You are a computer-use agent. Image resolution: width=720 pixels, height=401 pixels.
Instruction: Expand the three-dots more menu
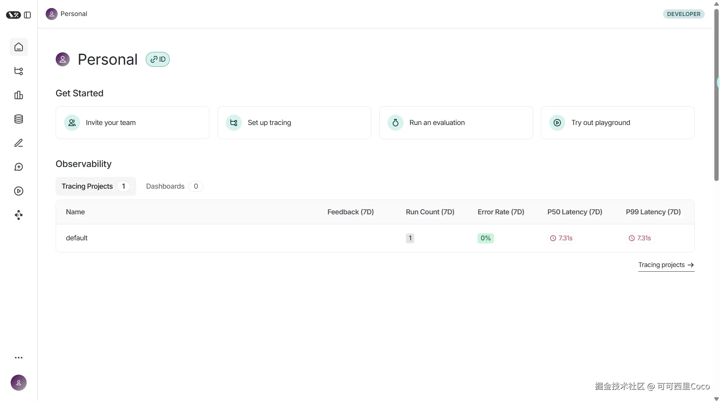click(x=19, y=358)
